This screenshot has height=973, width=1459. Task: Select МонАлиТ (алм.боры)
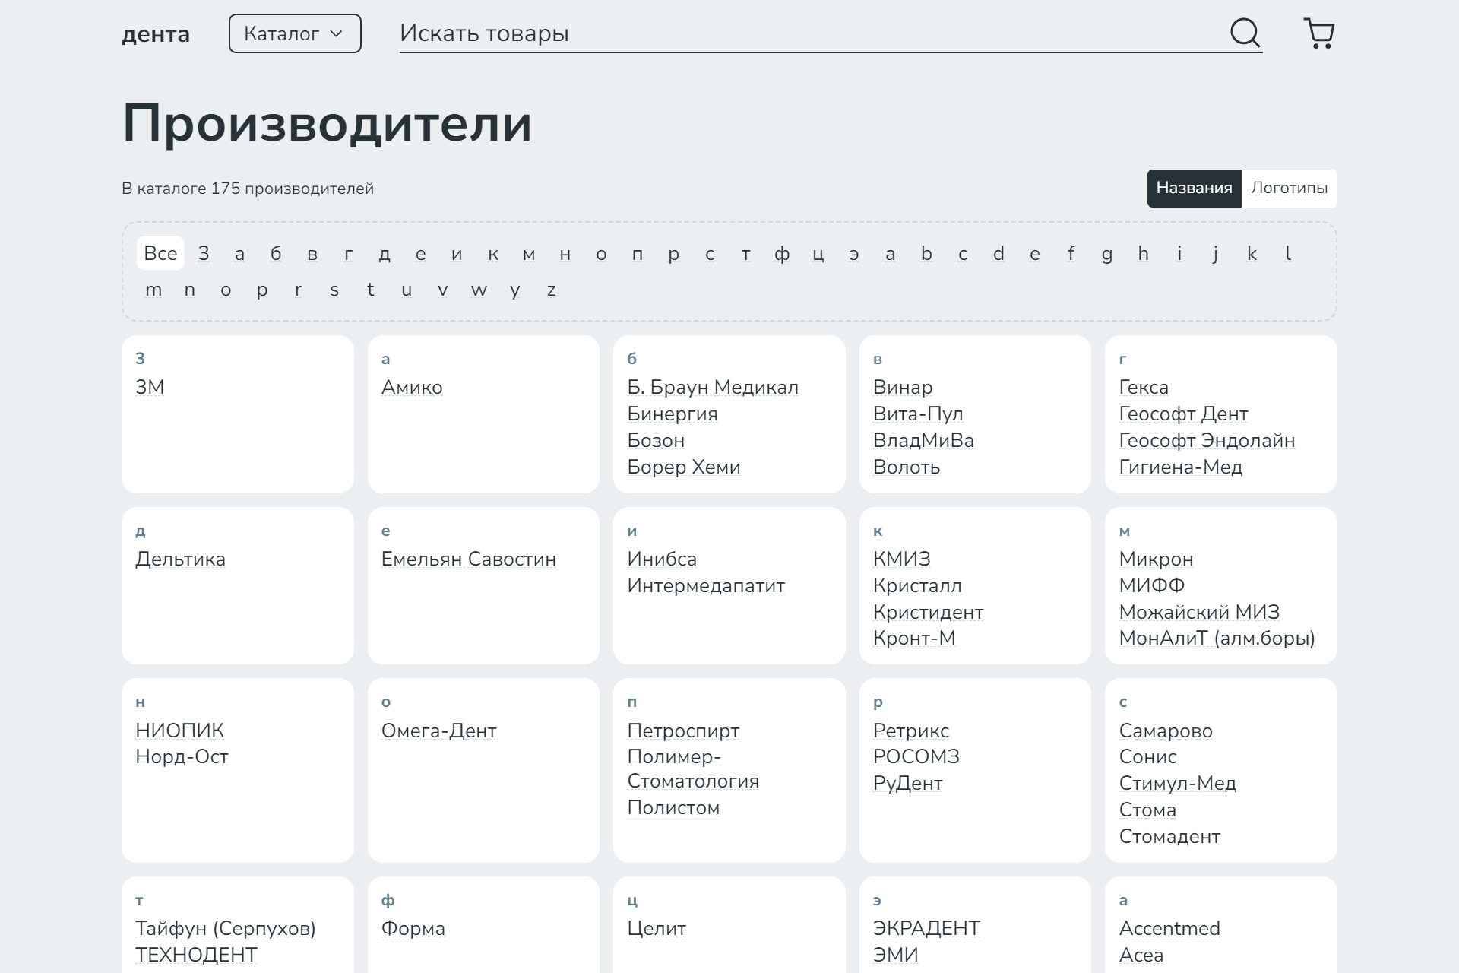1217,638
